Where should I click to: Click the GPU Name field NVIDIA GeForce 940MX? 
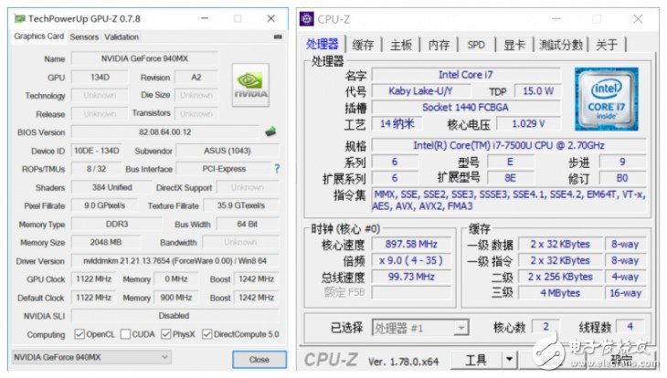[x=144, y=58]
